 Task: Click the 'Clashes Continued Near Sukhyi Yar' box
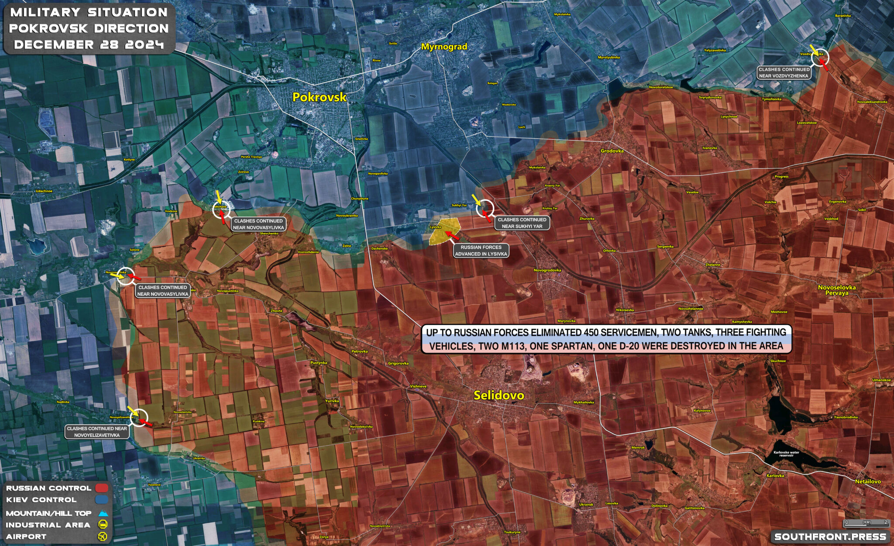pos(522,223)
